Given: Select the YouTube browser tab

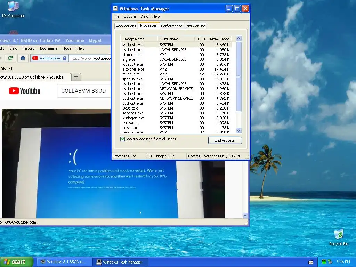Looking at the screenshot, I should [35, 77].
